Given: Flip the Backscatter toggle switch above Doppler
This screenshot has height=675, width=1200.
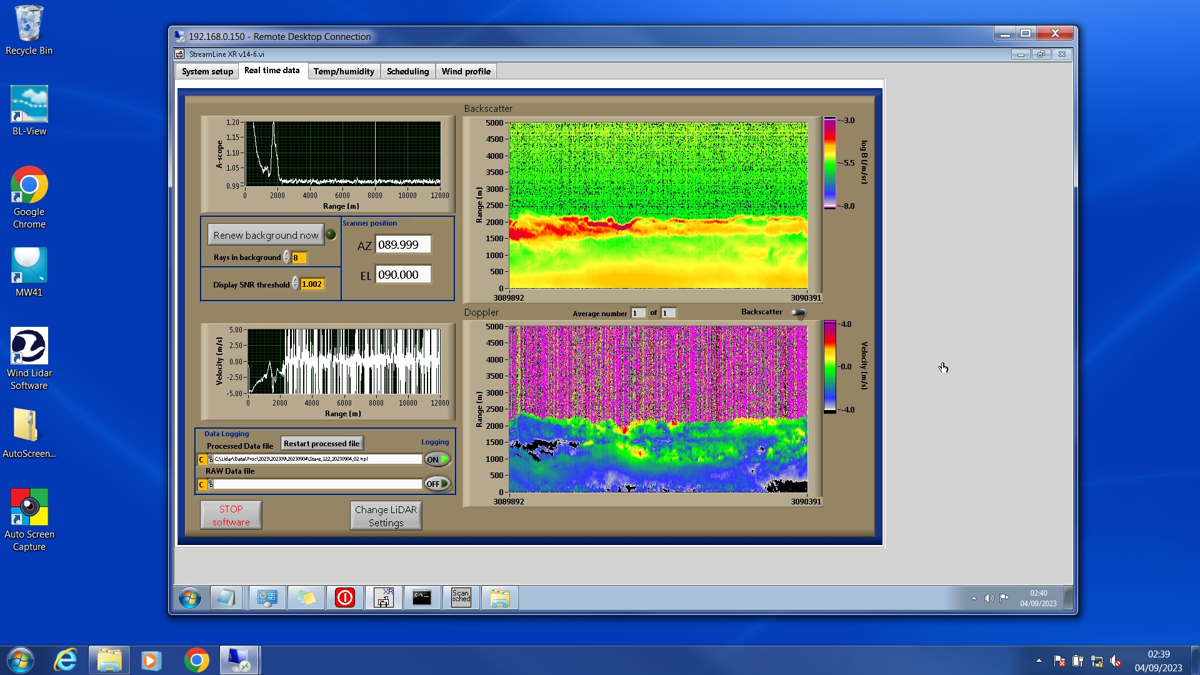Looking at the screenshot, I should click(x=798, y=312).
